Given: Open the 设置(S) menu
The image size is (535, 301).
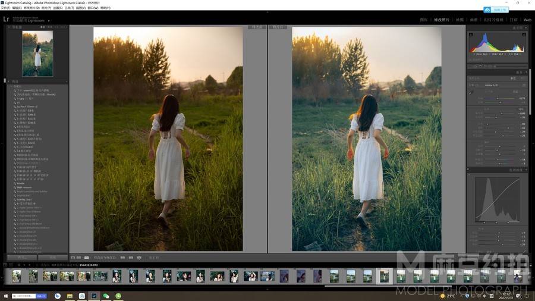Looking at the screenshot, I should pos(58,8).
